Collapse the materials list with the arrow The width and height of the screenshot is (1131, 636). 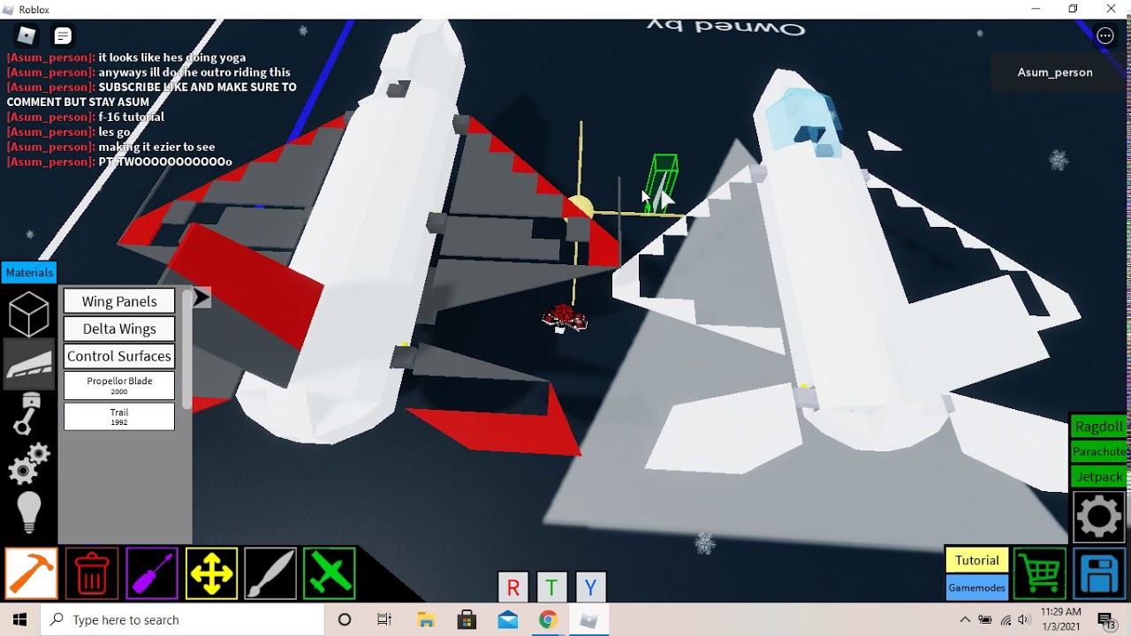click(201, 299)
